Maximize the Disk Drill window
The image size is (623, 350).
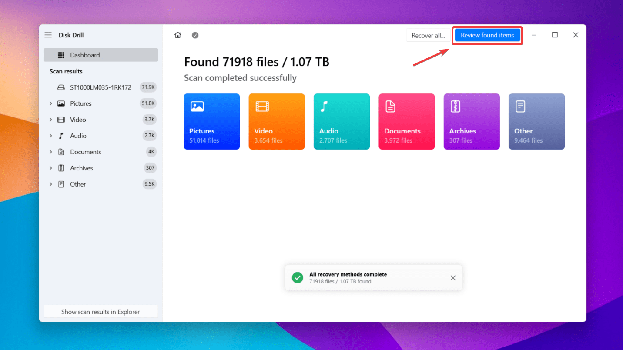pyautogui.click(x=555, y=35)
